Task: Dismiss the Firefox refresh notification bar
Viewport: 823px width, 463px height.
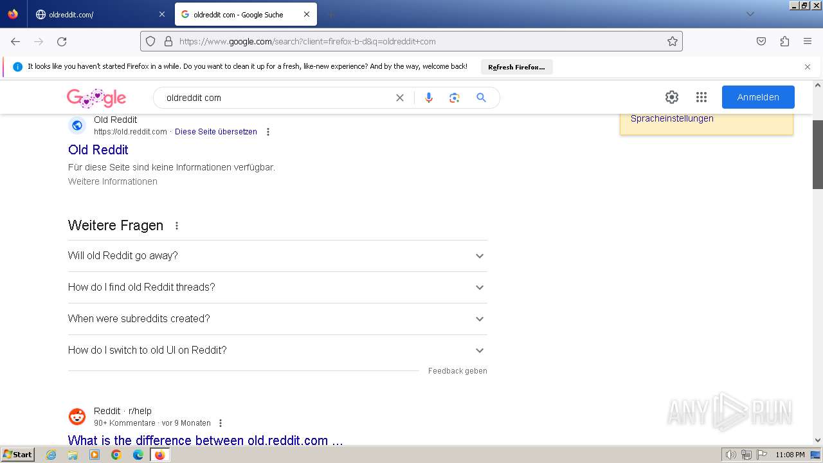Action: 808,67
